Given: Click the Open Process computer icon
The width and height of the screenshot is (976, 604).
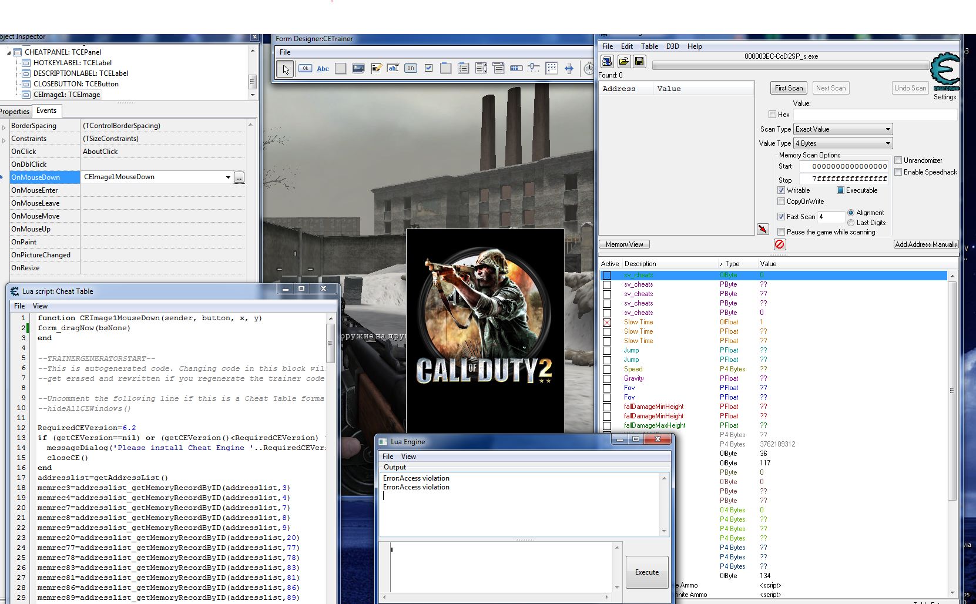Looking at the screenshot, I should 607,61.
